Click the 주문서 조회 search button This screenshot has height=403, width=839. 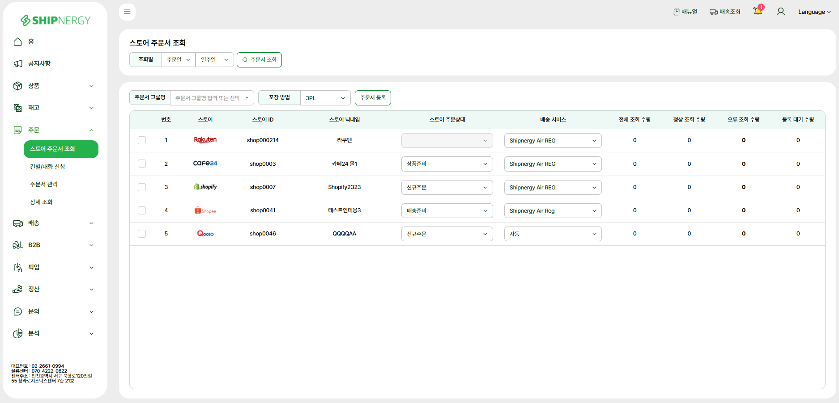coord(259,60)
